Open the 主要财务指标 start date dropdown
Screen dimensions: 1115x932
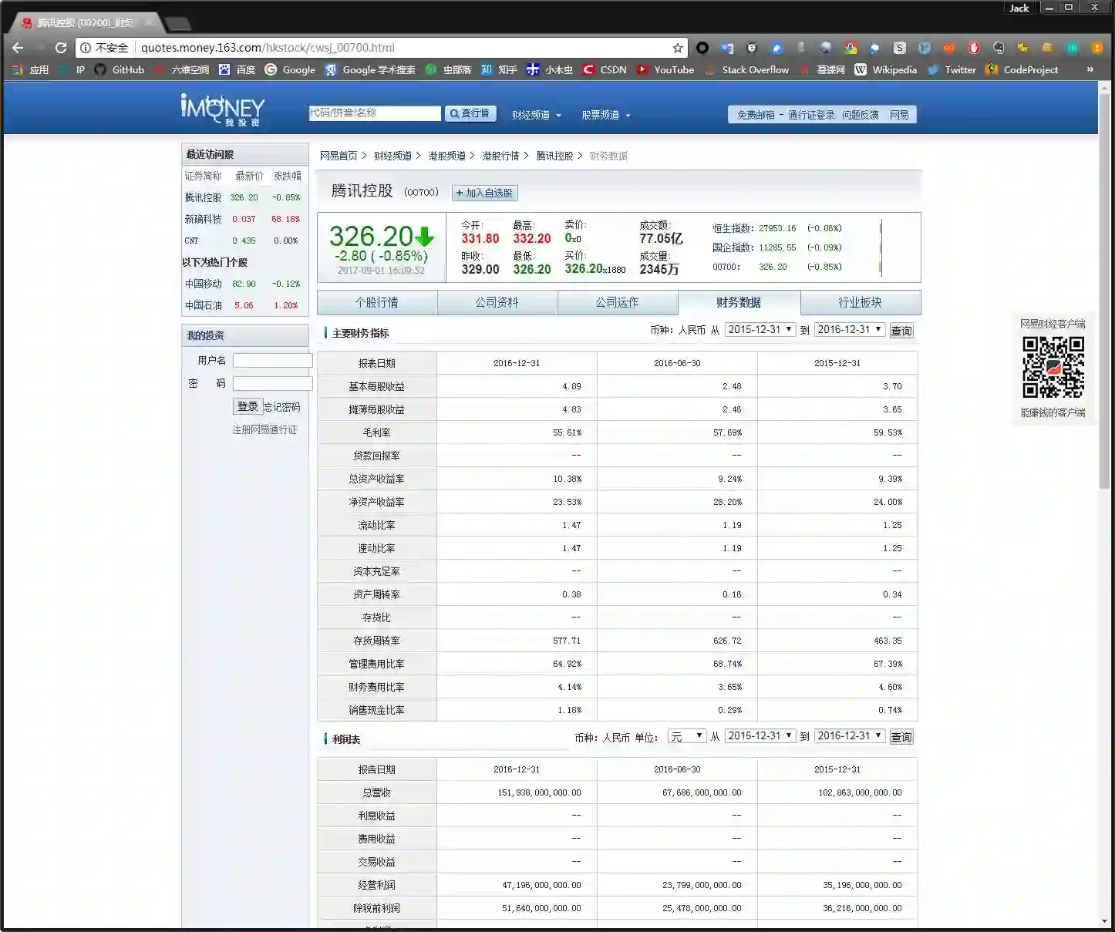[x=760, y=330]
